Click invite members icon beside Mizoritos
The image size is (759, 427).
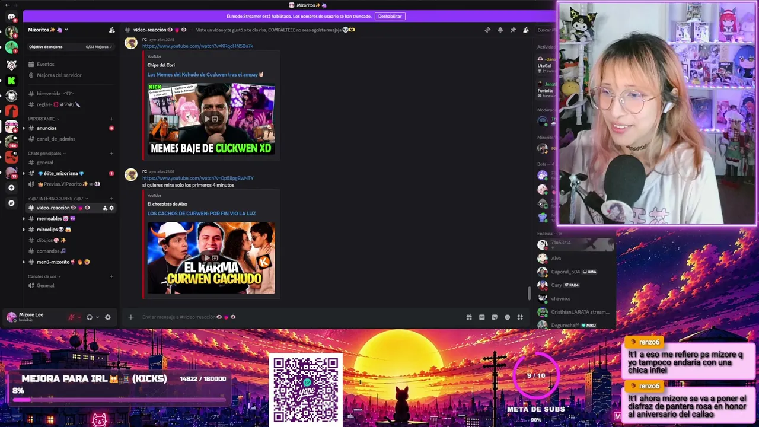click(111, 30)
